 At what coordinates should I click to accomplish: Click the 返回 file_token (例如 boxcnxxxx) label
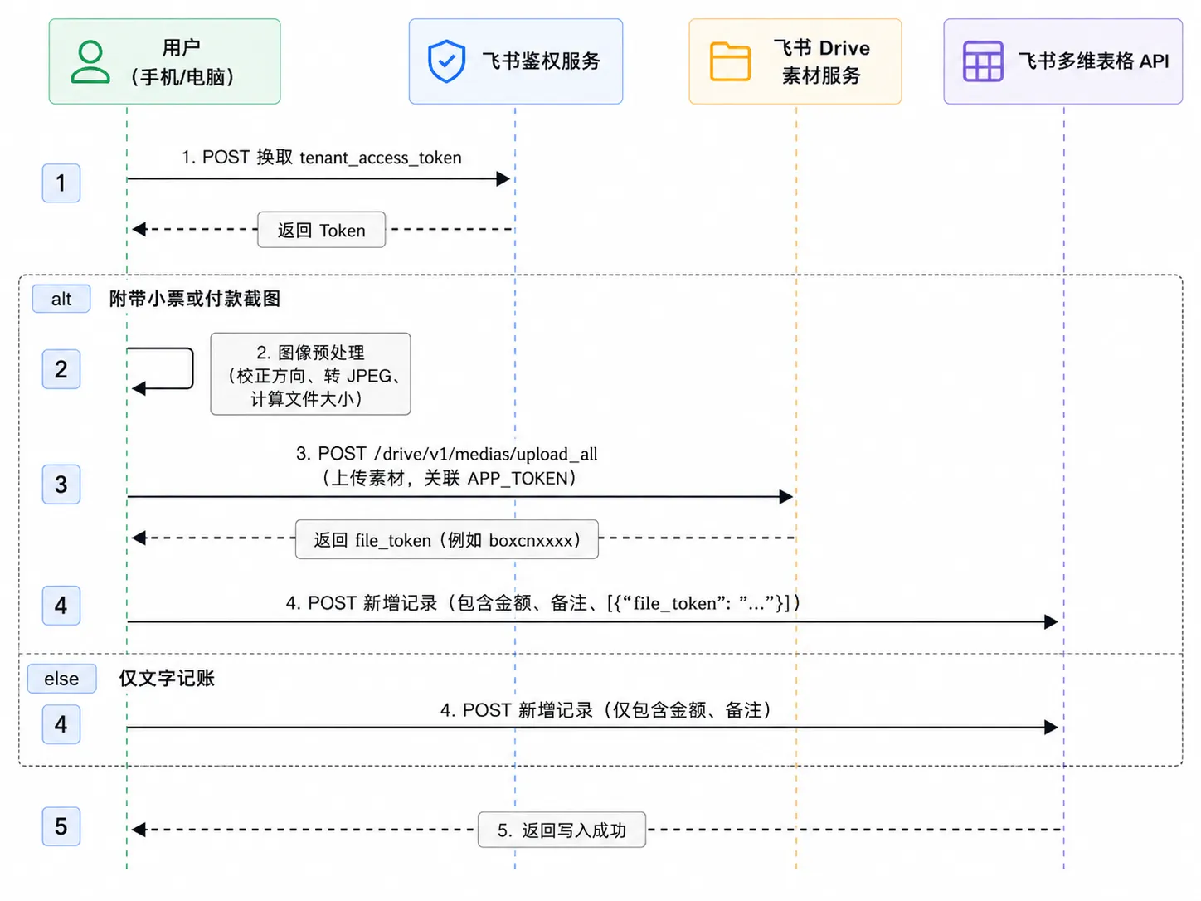pyautogui.click(x=447, y=539)
